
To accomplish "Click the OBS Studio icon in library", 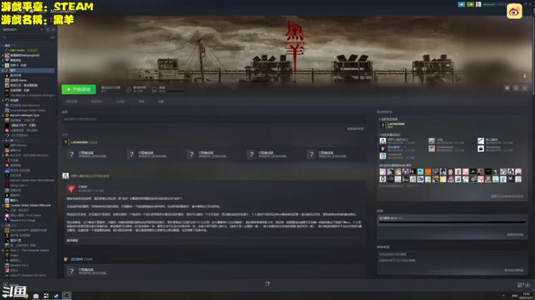I will point(7,51).
